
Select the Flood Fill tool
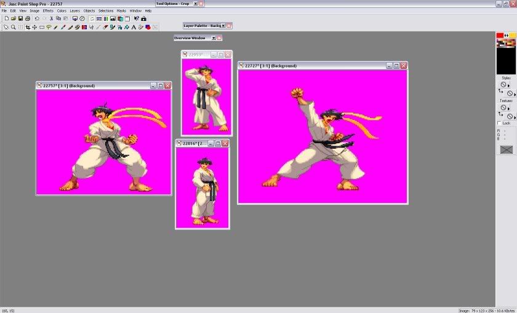[127, 27]
